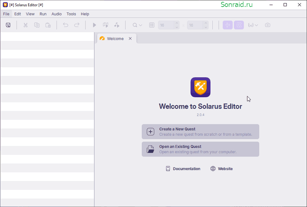Increase grid height with up arrow

pyautogui.click(x=205, y=23)
